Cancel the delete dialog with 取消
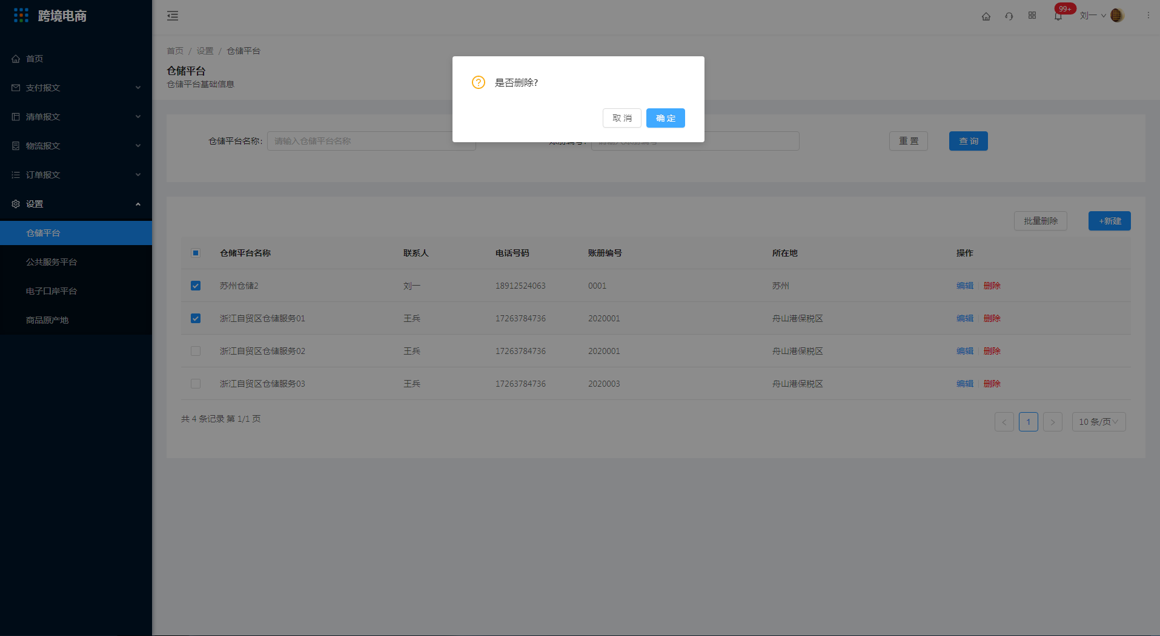The width and height of the screenshot is (1160, 636). click(x=622, y=118)
